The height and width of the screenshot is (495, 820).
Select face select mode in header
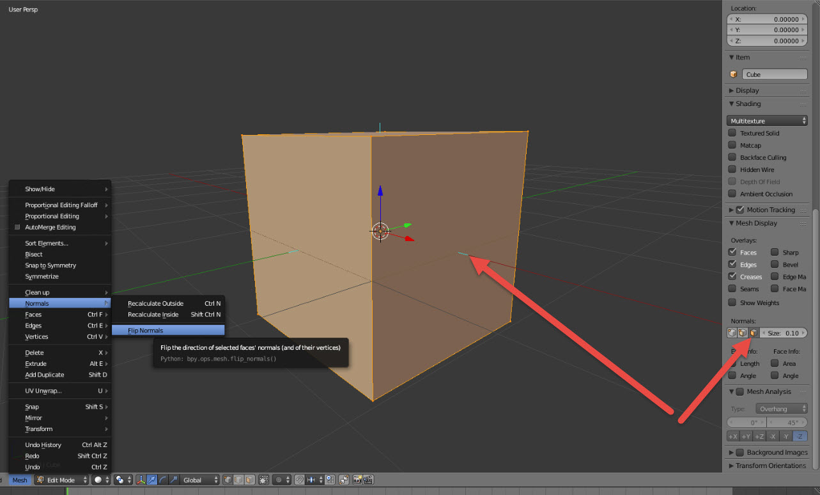coord(249,480)
